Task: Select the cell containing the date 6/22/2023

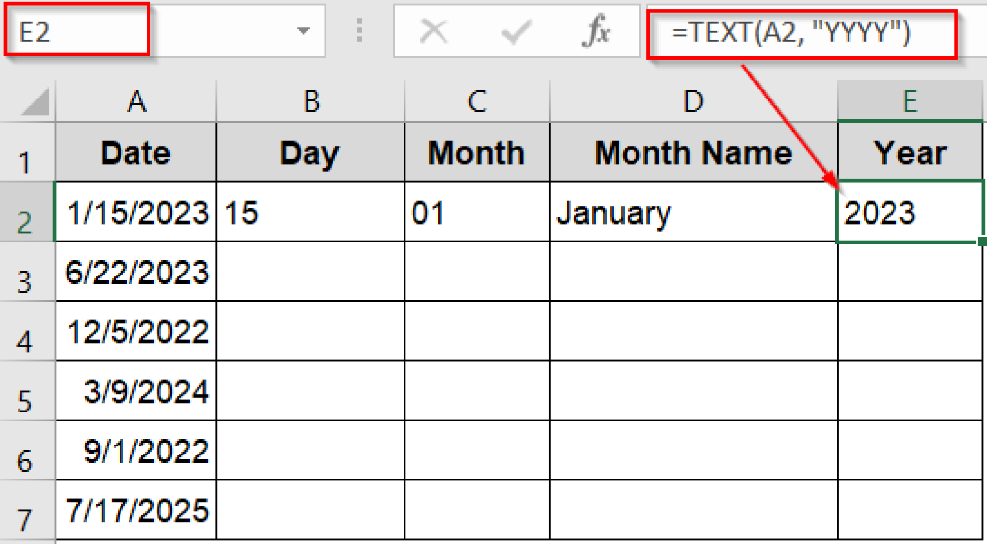Action: (x=136, y=271)
